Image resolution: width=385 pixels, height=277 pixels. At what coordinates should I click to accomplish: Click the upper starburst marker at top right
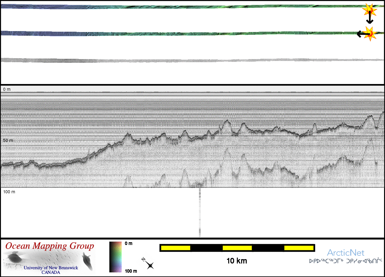click(x=370, y=10)
